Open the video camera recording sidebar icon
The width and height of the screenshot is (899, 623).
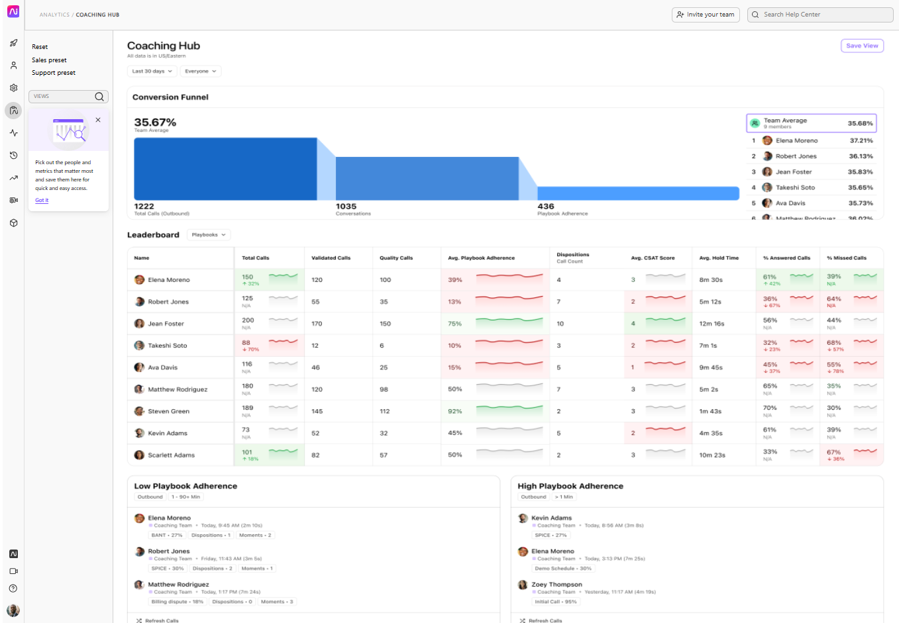click(x=13, y=201)
